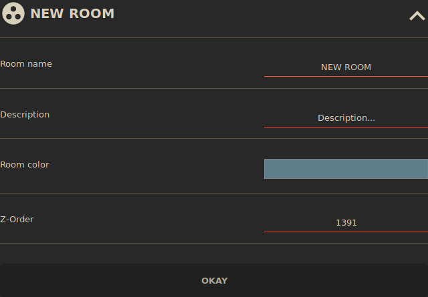Click the blank header bar area beside the title
428x297 pixels.
pyautogui.click(x=261, y=15)
